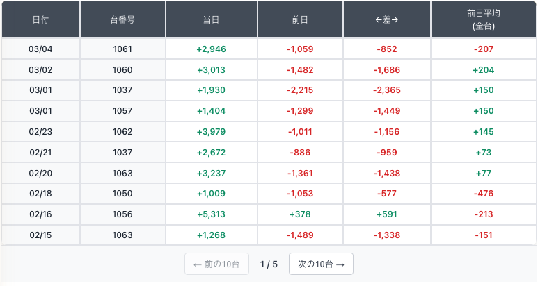Click the 次の10台 next page button

pyautogui.click(x=321, y=264)
